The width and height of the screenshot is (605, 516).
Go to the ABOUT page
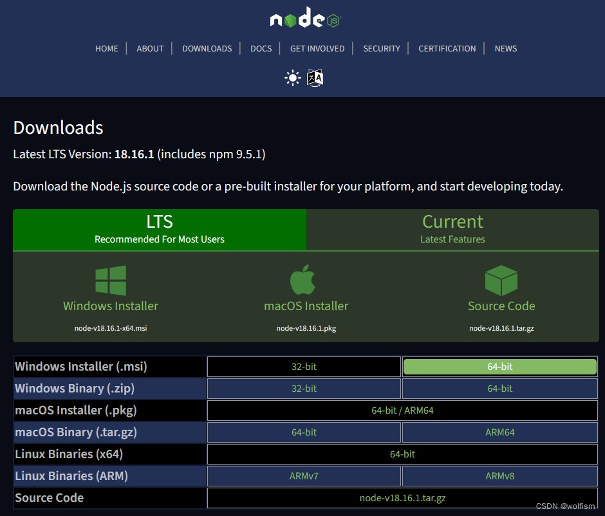point(150,49)
